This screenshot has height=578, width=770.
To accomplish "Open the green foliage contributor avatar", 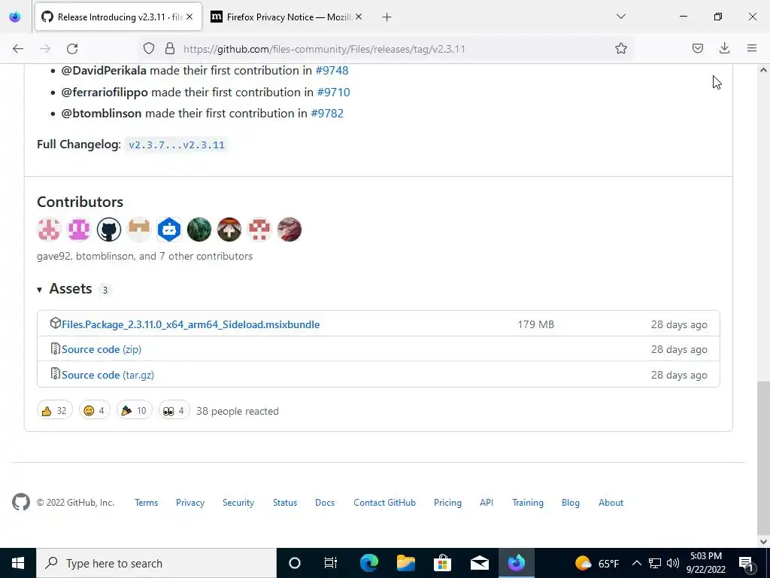I will (199, 230).
